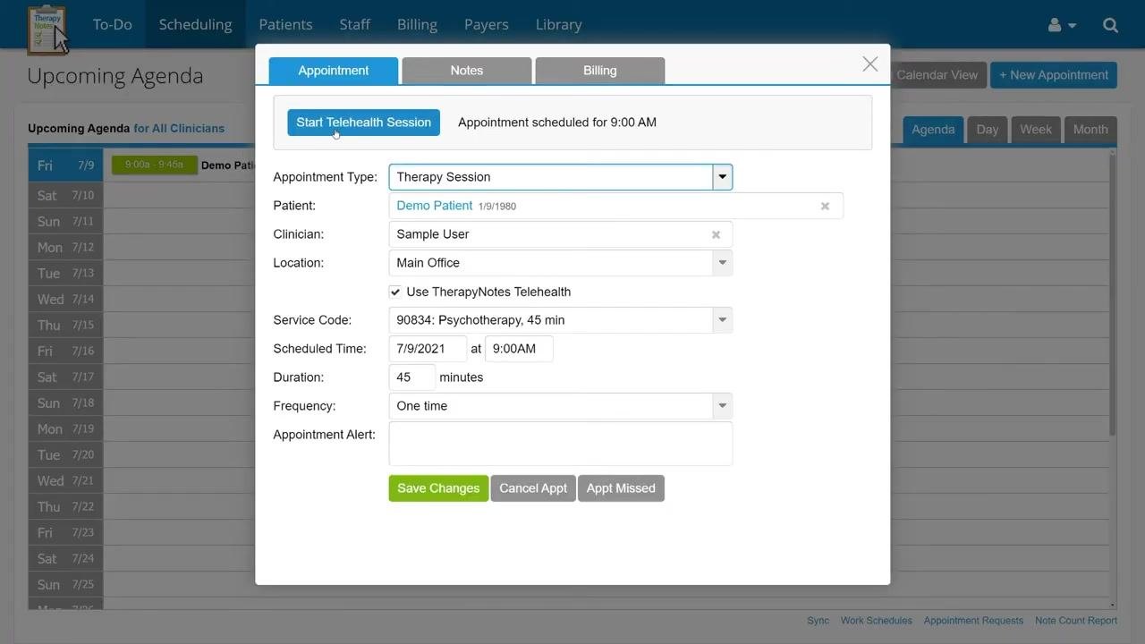Clear the Sample User clinician field
Screen dimensions: 1145x644
pyautogui.click(x=716, y=234)
